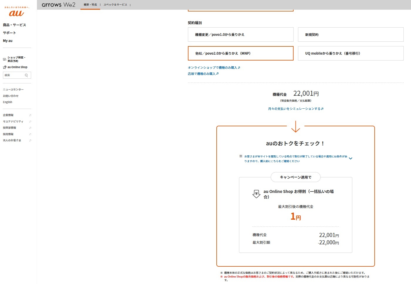Select 他社／povo2.0から乗りかえ（MNP） option
The height and width of the screenshot is (284, 411).
point(240,53)
